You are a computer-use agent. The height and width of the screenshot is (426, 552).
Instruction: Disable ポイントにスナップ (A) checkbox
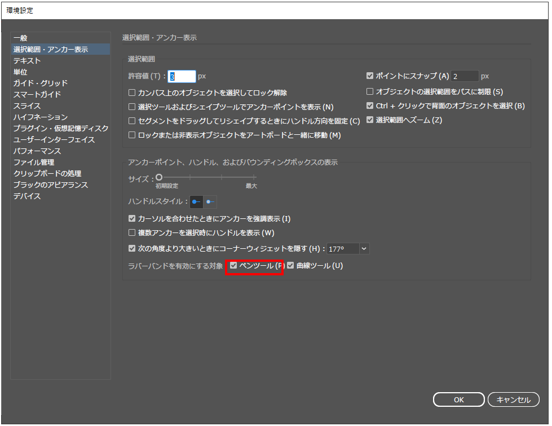coord(370,76)
